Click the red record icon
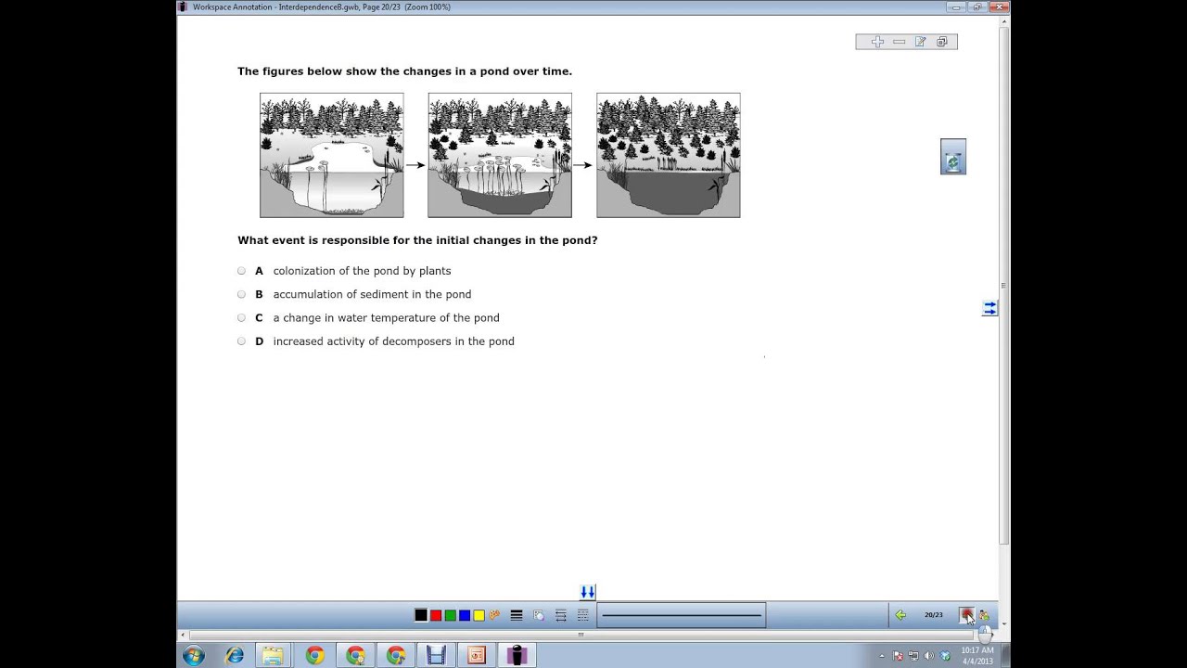The height and width of the screenshot is (668, 1187). point(967,615)
